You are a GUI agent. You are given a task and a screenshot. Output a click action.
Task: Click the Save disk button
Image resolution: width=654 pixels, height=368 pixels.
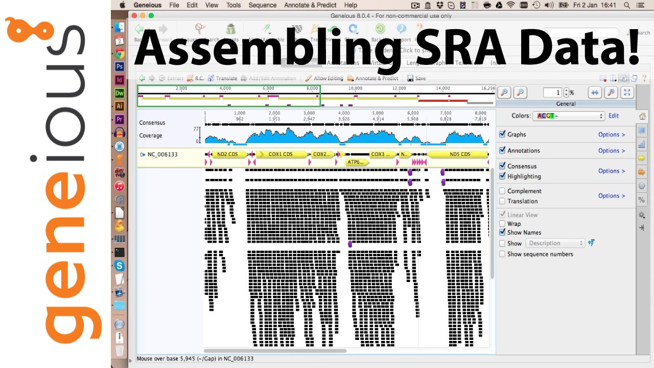(x=416, y=78)
